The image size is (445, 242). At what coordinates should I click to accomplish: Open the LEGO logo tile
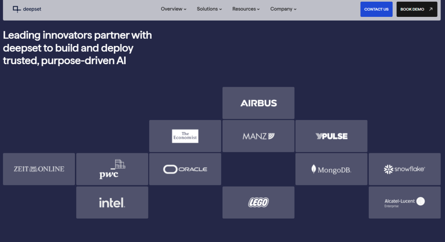coord(258,203)
